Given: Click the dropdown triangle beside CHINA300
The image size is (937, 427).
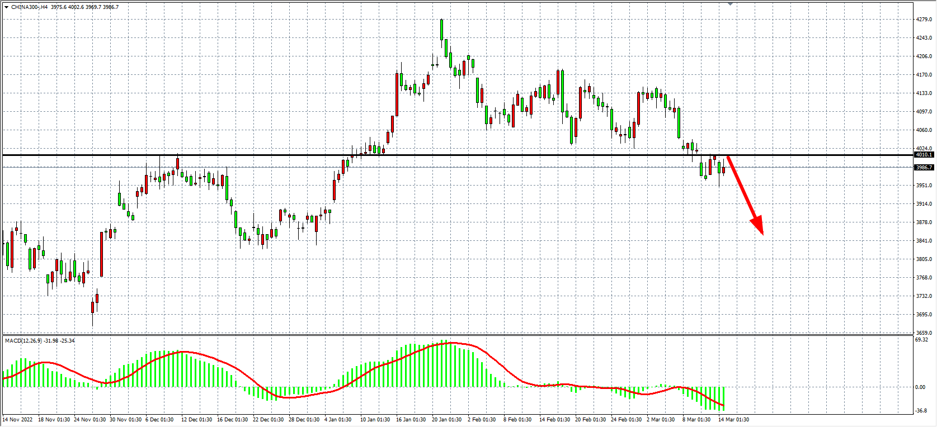Looking at the screenshot, I should click(6, 7).
